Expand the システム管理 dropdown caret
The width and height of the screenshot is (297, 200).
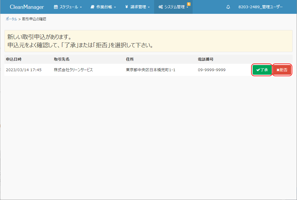click(187, 7)
